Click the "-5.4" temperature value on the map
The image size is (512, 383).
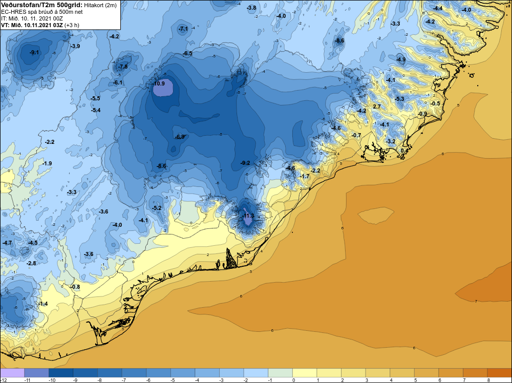(96, 110)
